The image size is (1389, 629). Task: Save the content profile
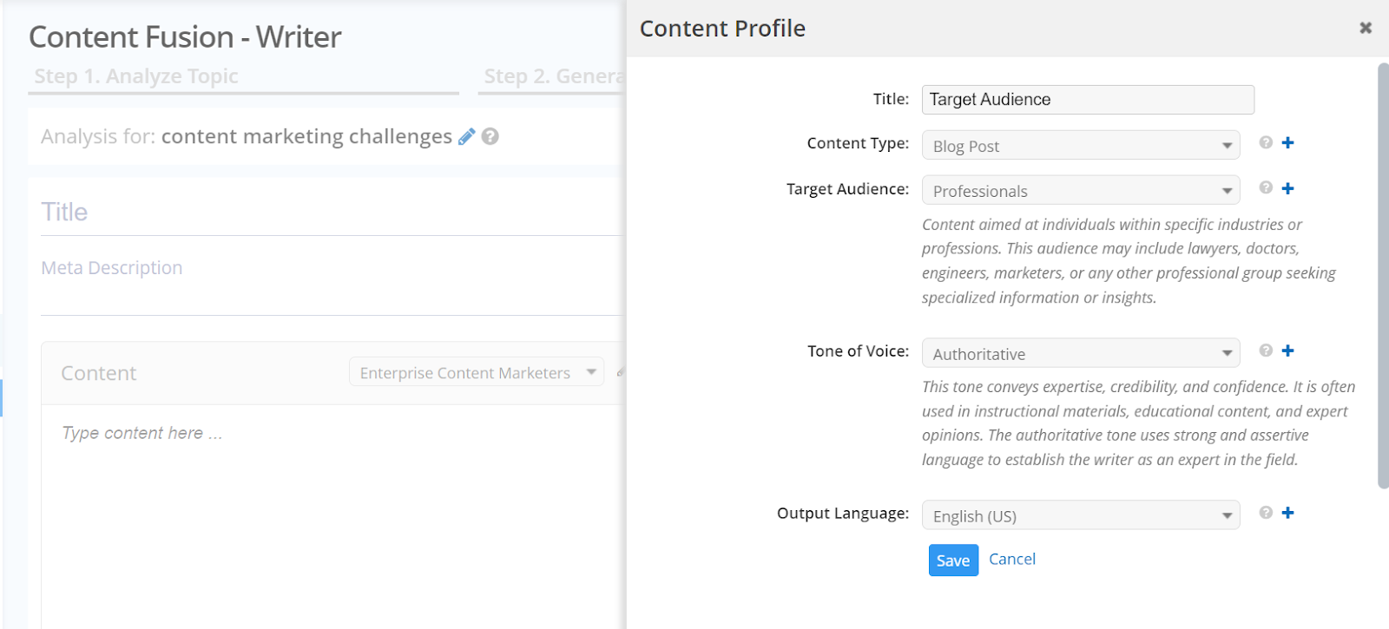click(x=953, y=560)
